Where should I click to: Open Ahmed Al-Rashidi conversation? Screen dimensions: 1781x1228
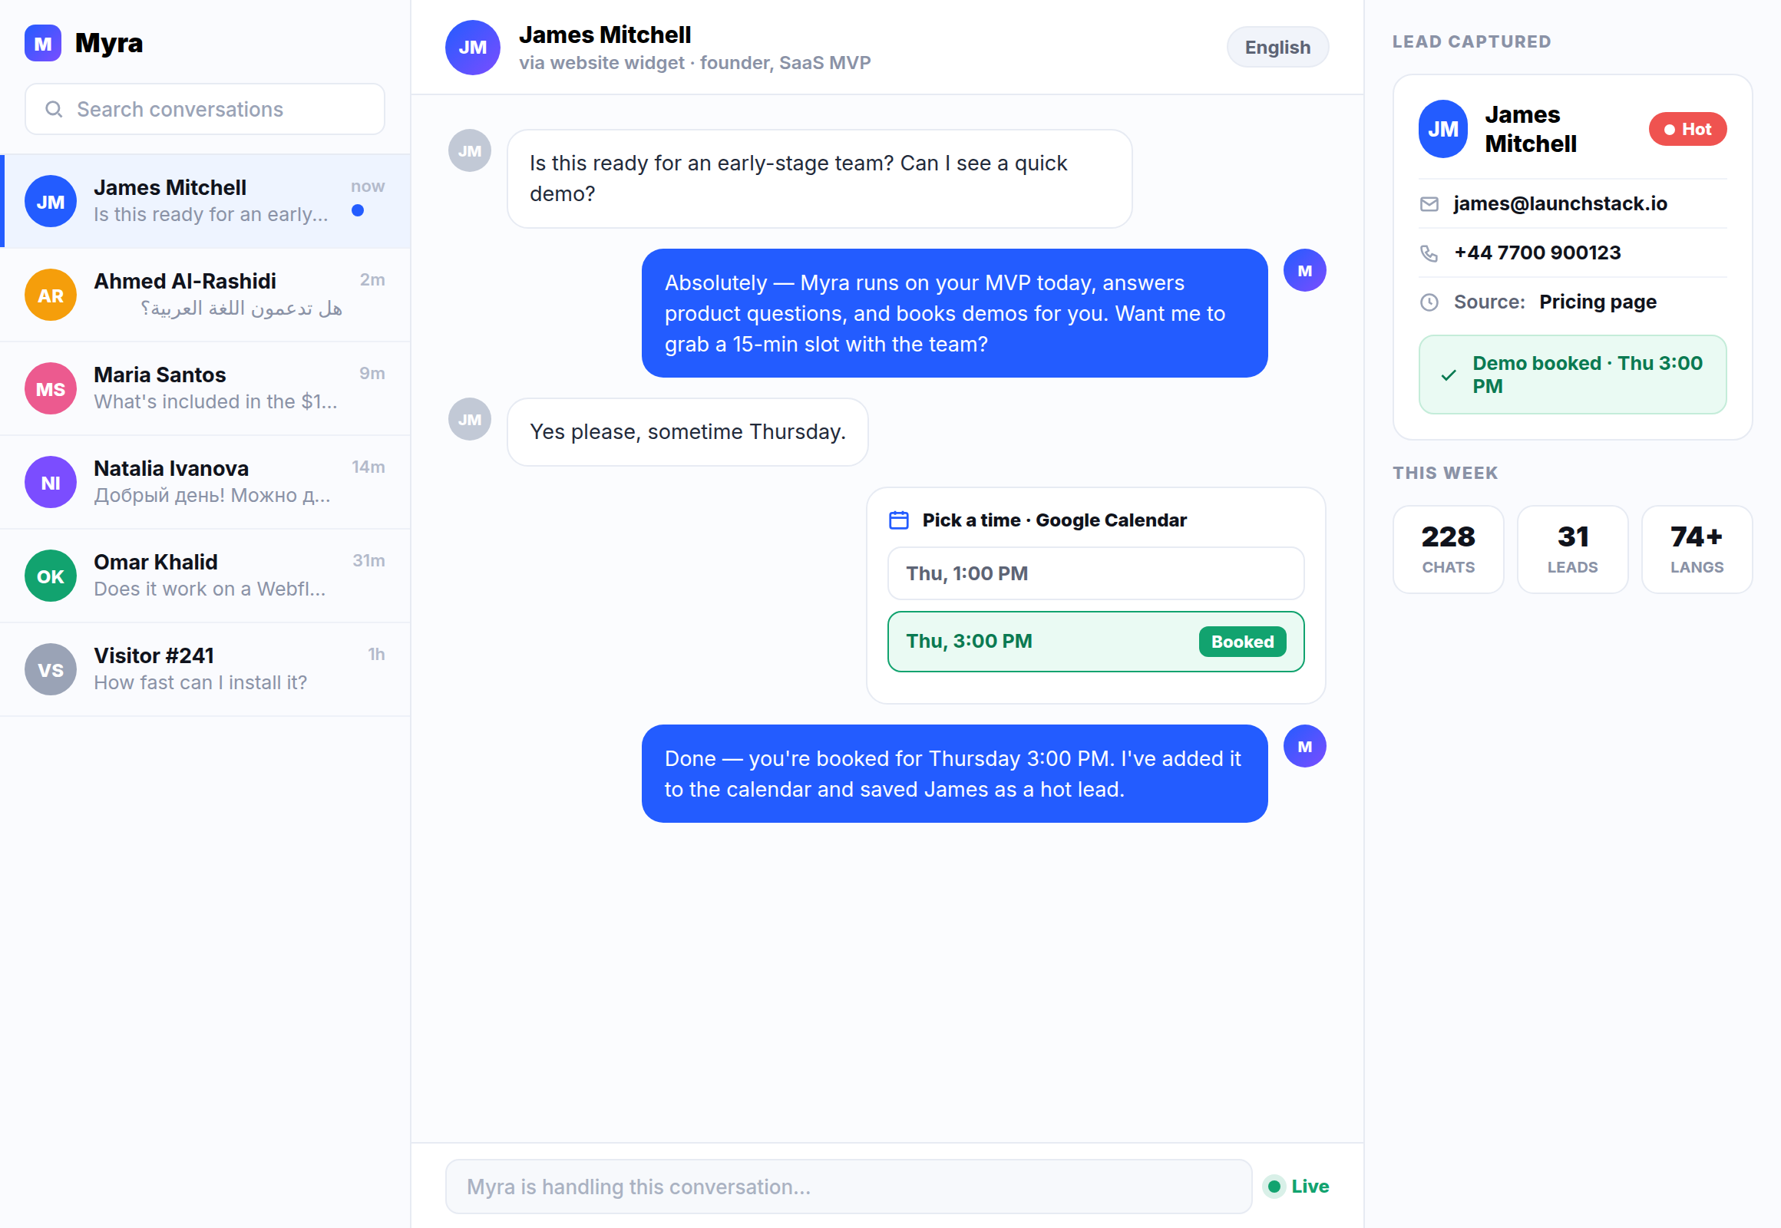pyautogui.click(x=206, y=295)
